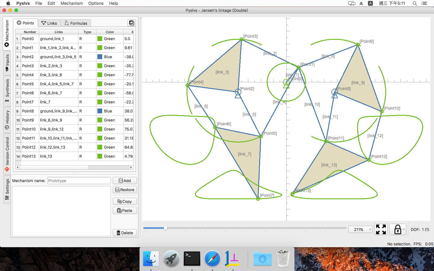Launch the Pyslvs app in dock
This screenshot has height=271, width=434.
233,259
